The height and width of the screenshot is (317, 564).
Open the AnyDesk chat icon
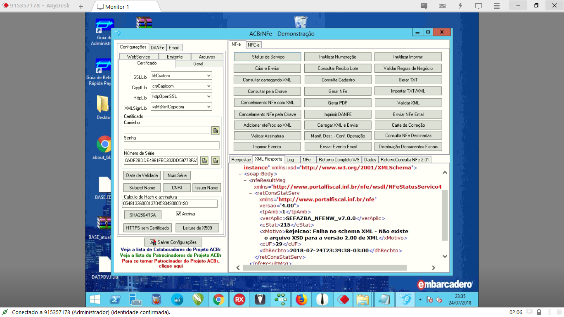pos(424,6)
